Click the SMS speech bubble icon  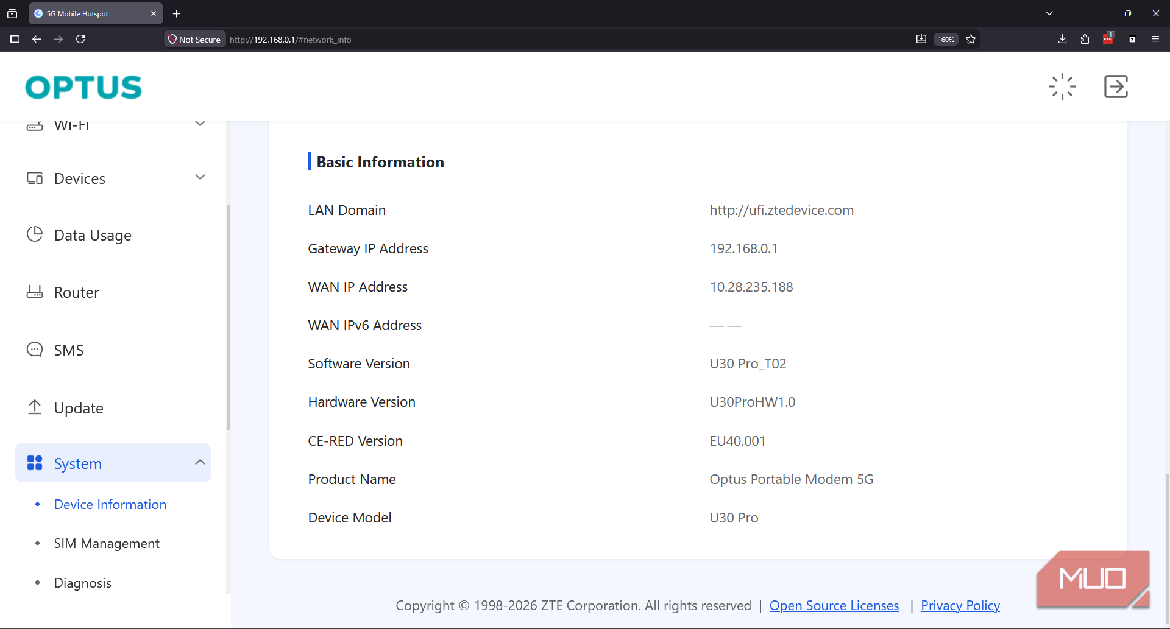click(x=35, y=350)
